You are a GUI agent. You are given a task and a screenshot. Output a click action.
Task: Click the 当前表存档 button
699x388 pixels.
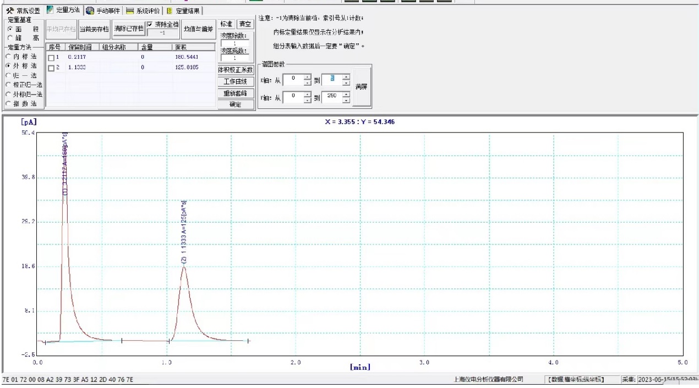(93, 29)
